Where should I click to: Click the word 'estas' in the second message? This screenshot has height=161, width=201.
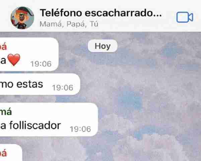[x=30, y=84]
